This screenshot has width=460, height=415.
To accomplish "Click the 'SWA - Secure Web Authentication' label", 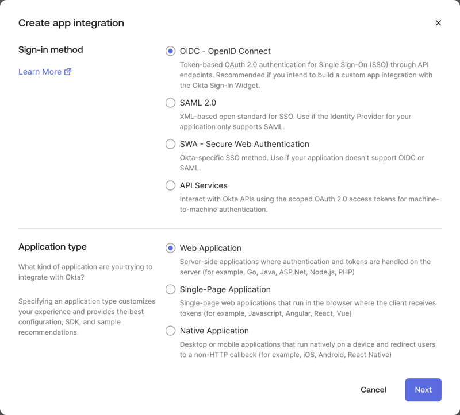I will 244,144.
